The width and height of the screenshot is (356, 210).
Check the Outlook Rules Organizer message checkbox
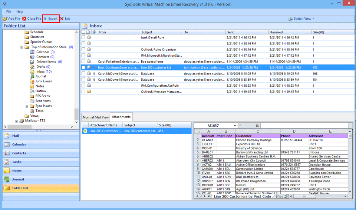[83, 49]
